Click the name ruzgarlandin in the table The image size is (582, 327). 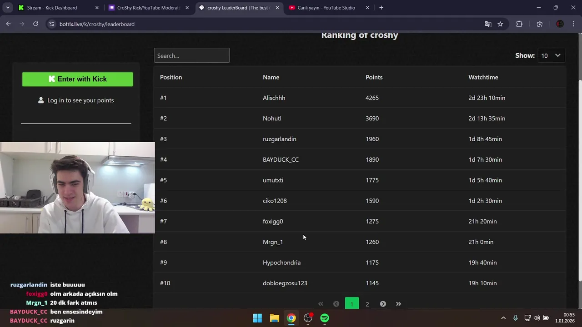click(280, 139)
